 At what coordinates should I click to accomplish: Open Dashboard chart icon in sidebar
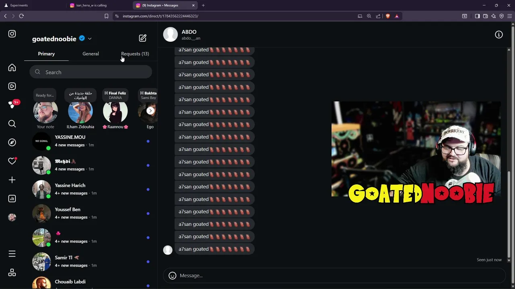[x=12, y=199]
